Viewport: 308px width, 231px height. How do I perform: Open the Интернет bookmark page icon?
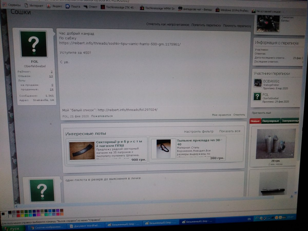26,6
